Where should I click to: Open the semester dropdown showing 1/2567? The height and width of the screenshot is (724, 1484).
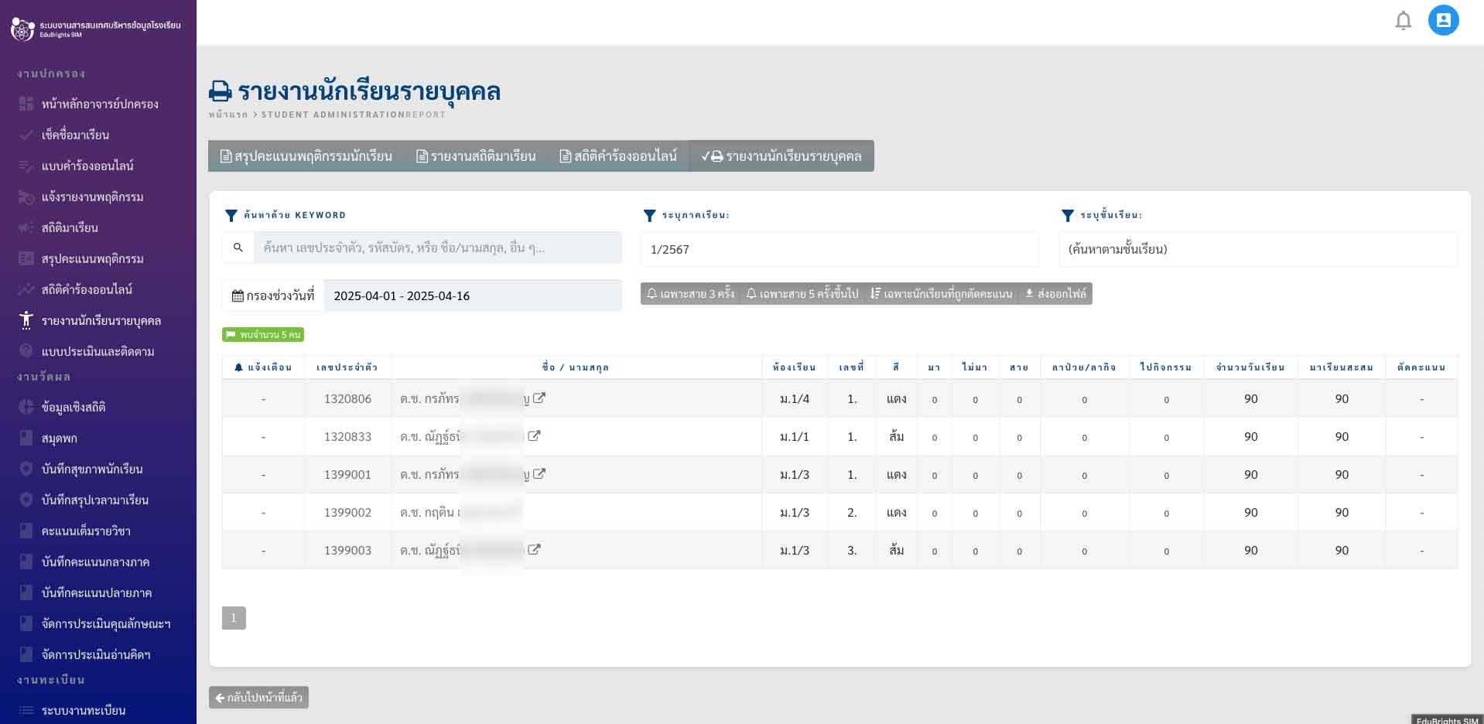(839, 249)
